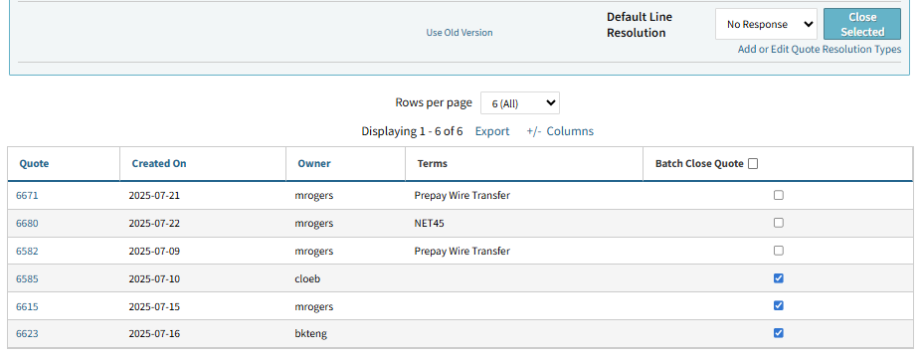Uncheck the box for quote 6623
Screen dimensions: 921x358
[778, 333]
